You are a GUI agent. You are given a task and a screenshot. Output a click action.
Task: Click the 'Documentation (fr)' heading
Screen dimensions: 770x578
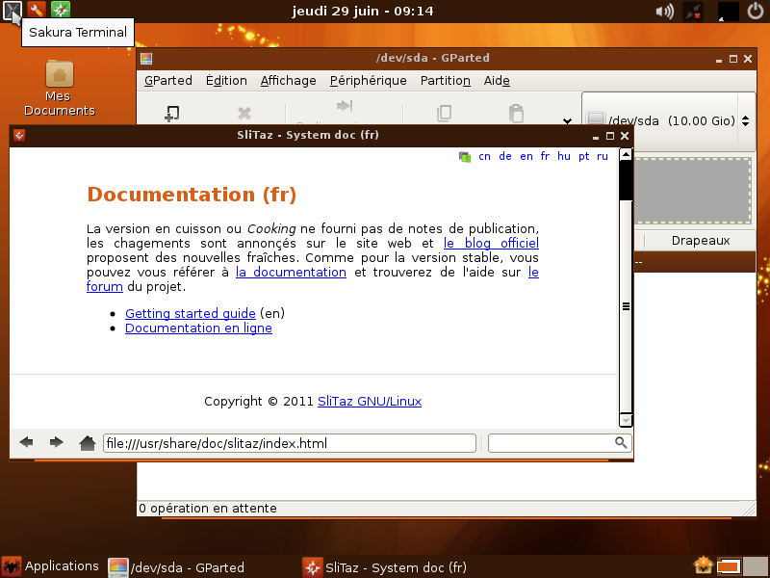pos(192,195)
